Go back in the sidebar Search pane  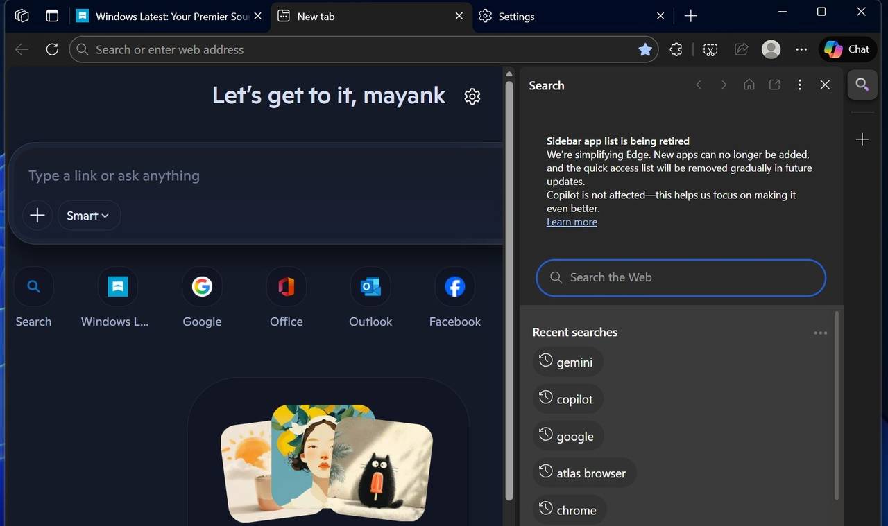[x=699, y=85]
